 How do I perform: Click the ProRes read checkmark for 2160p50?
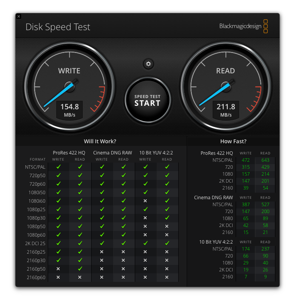(x=80, y=269)
